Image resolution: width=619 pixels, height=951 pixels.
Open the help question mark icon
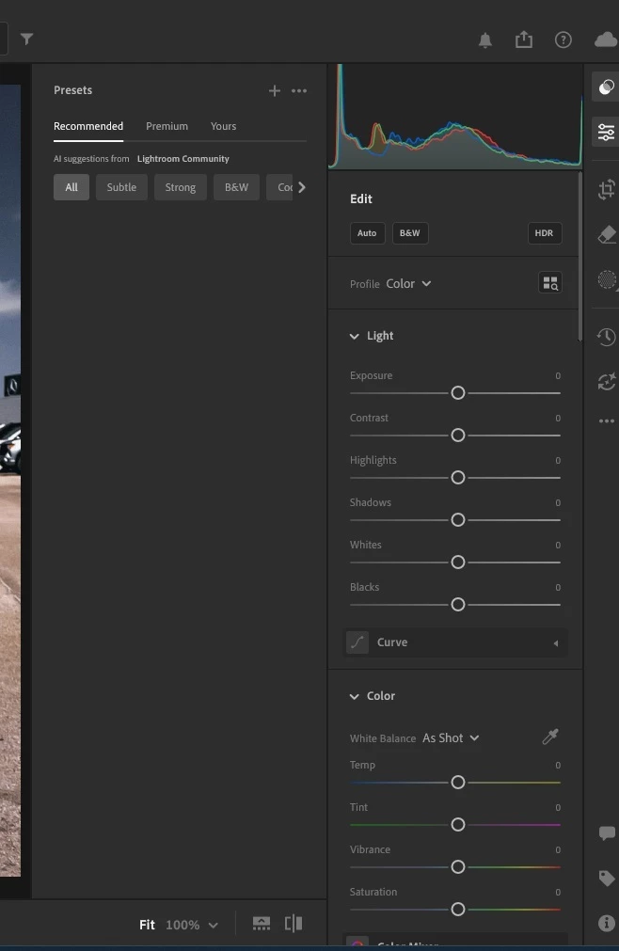click(x=563, y=40)
